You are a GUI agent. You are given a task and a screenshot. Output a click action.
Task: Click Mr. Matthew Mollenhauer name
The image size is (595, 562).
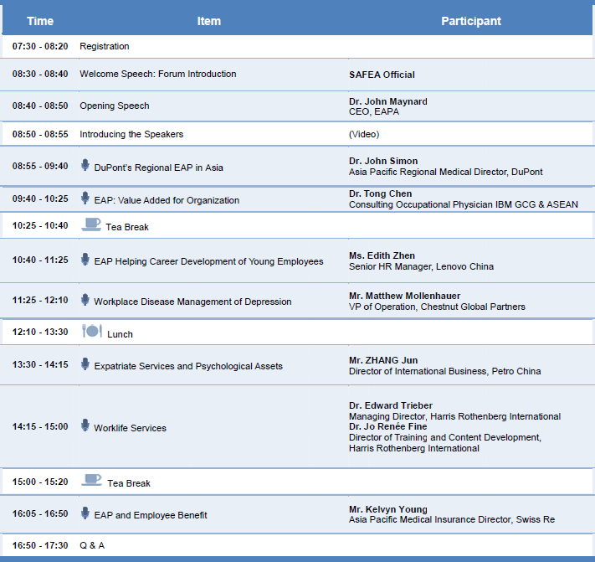404,296
